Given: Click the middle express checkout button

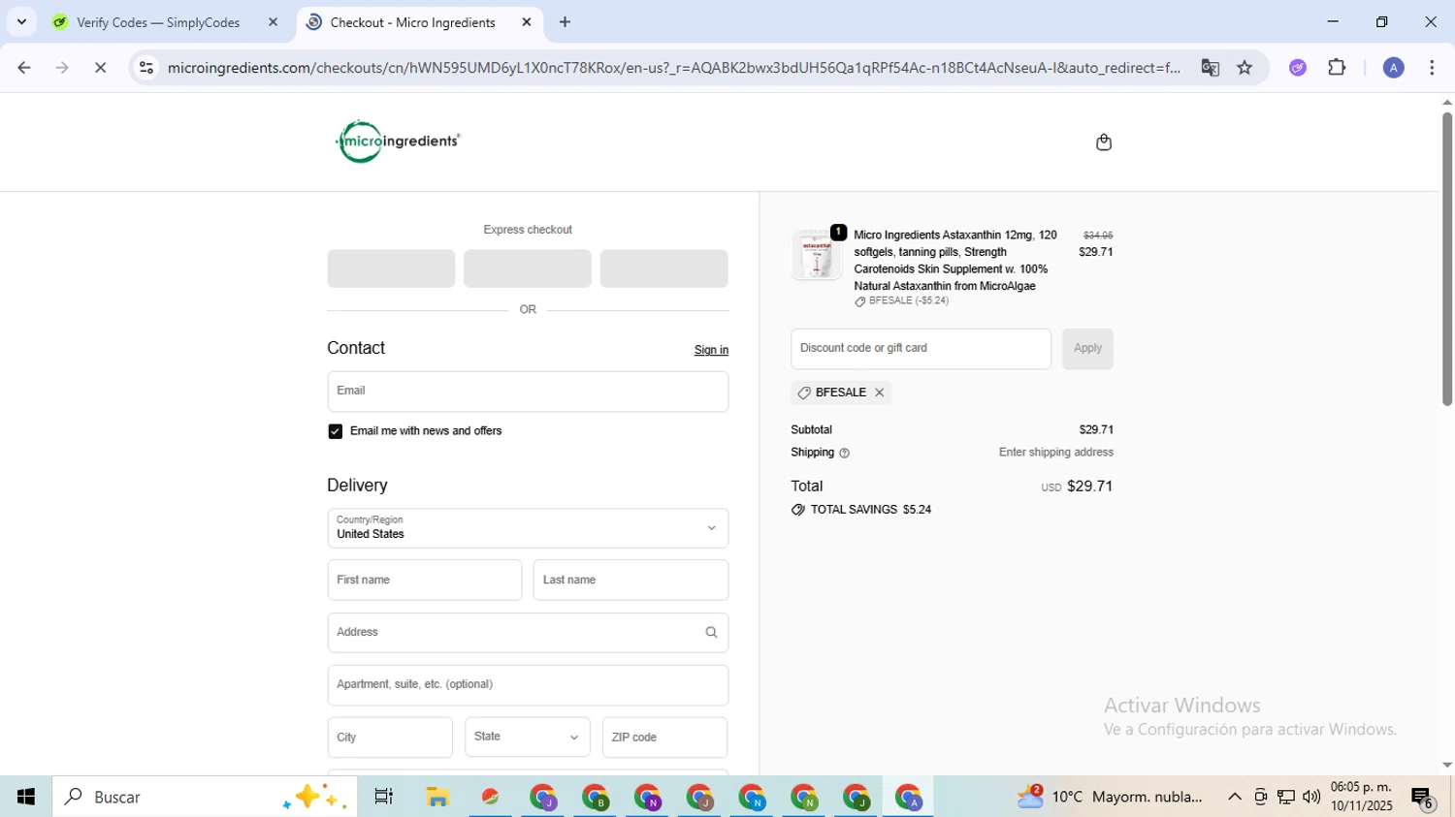Looking at the screenshot, I should (528, 268).
